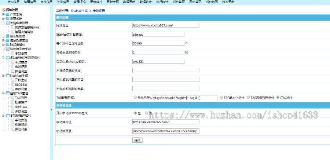Viewport: 330px width, 160px height.
Task: Click the home icon beside 插件管理
Action: (x=4, y=10)
